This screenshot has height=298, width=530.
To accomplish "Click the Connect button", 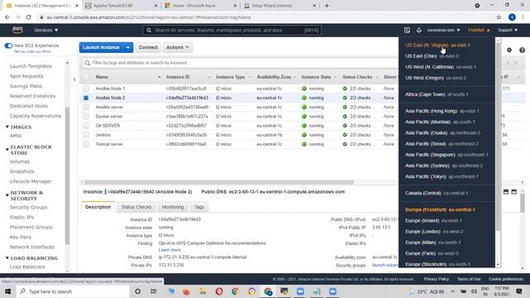I will tap(148, 47).
